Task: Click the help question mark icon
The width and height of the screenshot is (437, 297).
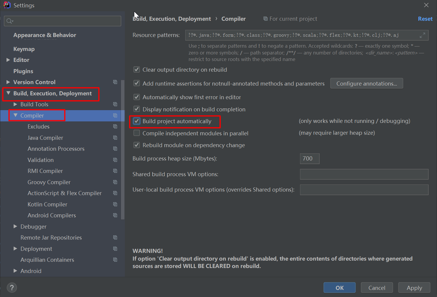Action: [x=12, y=288]
